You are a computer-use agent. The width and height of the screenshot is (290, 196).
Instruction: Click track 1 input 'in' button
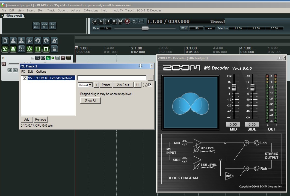click(x=15, y=70)
